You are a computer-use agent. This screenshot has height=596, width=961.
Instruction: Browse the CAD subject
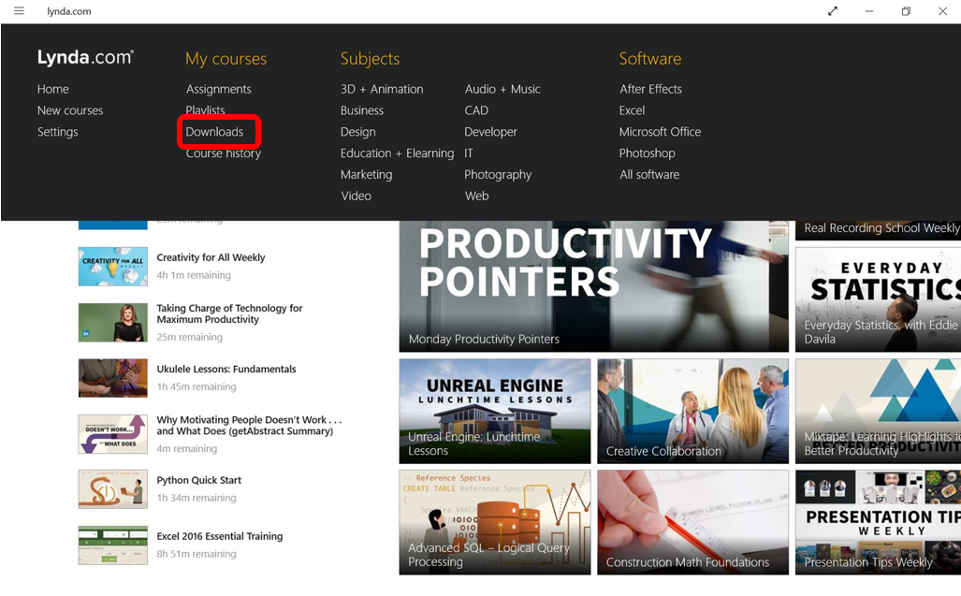click(x=476, y=110)
